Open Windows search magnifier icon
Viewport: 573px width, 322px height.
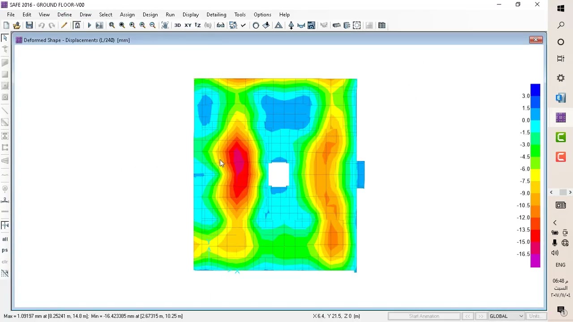click(560, 25)
